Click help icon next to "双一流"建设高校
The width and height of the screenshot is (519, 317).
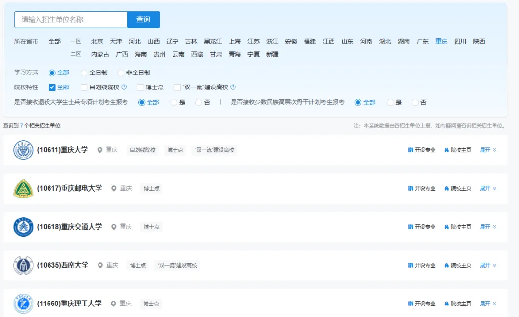tap(233, 87)
